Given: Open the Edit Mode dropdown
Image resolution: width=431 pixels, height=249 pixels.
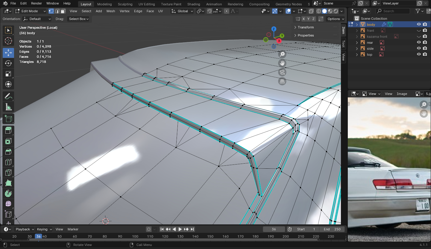Looking at the screenshot, I should 30,11.
